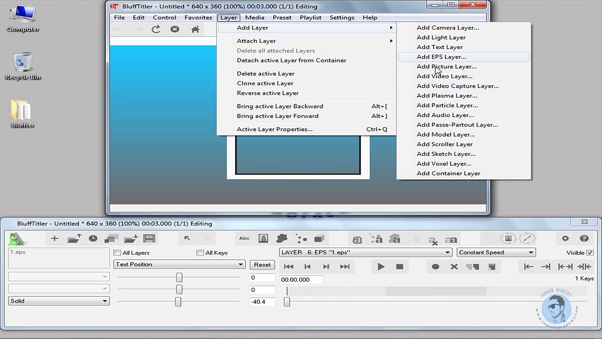Go to next key button
The image size is (602, 339).
coord(326,266)
